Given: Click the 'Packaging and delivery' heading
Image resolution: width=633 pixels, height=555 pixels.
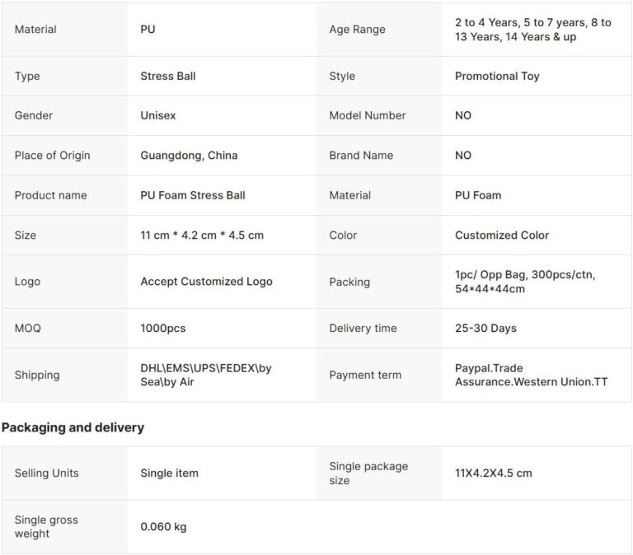Looking at the screenshot, I should coord(73,427).
